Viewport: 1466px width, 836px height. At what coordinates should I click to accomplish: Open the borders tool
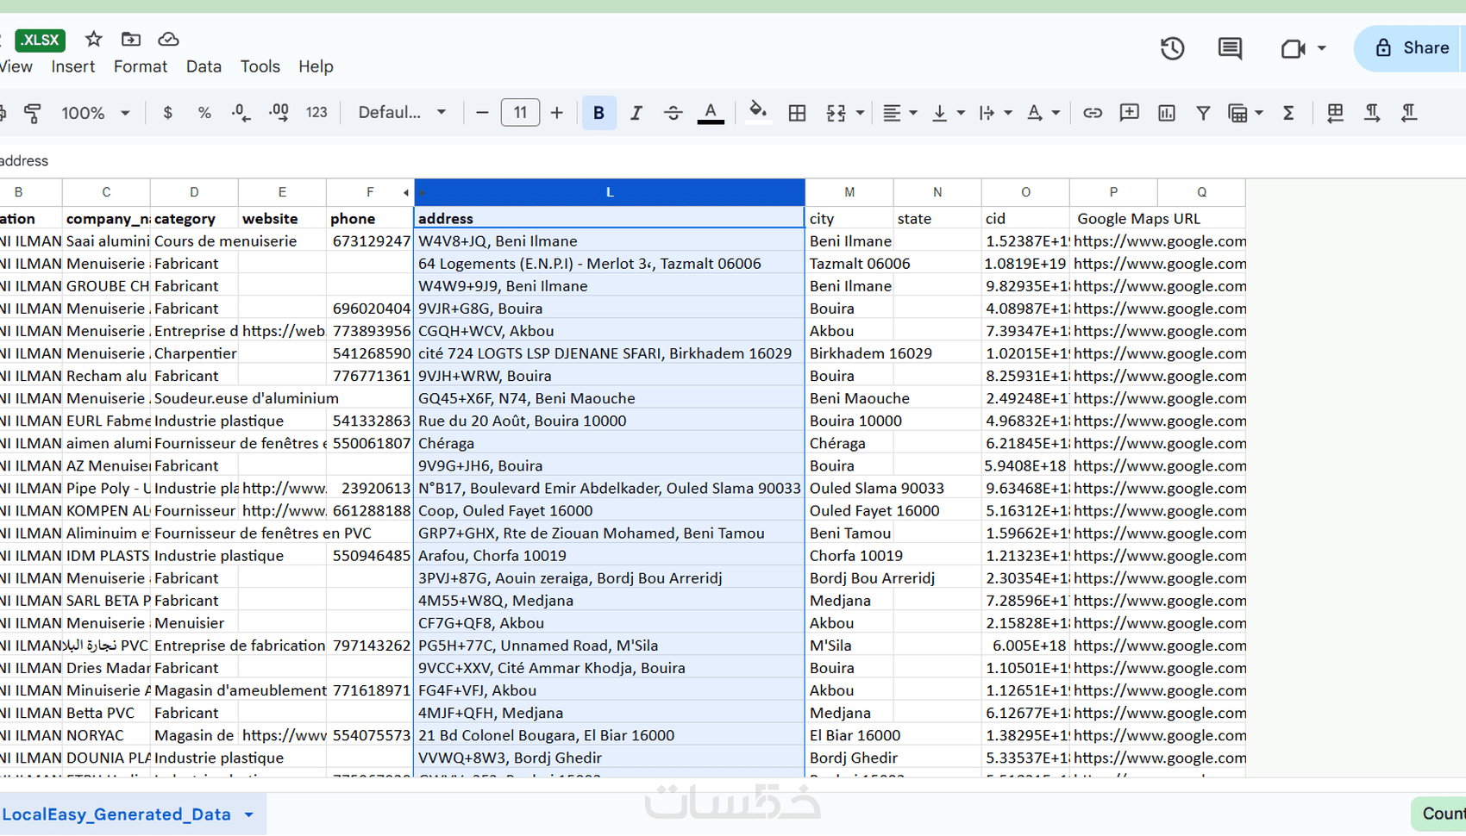797,113
